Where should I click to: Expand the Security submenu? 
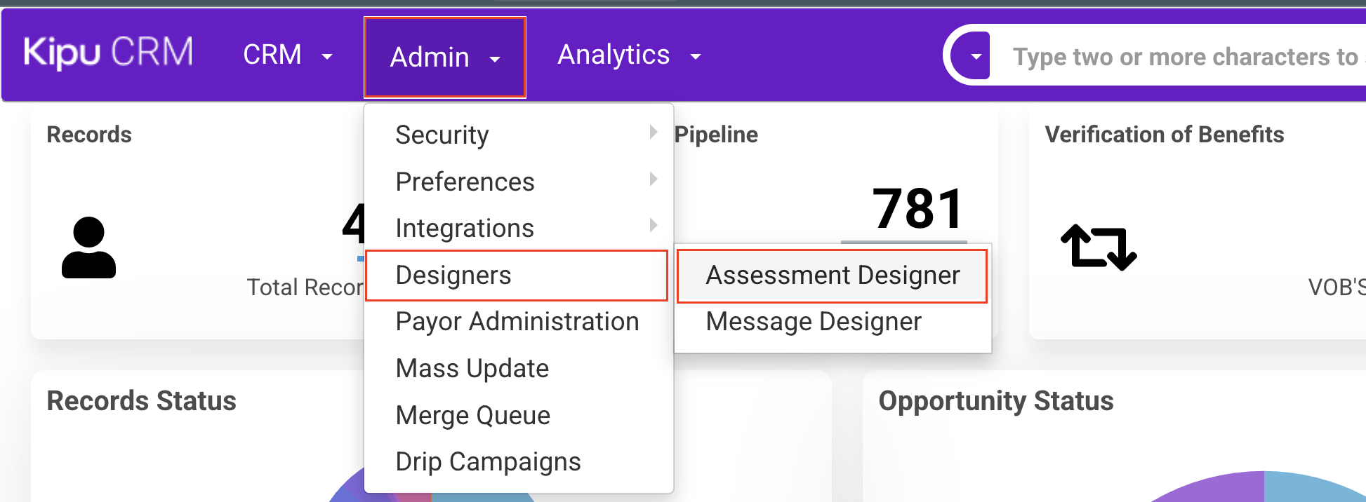coord(518,135)
